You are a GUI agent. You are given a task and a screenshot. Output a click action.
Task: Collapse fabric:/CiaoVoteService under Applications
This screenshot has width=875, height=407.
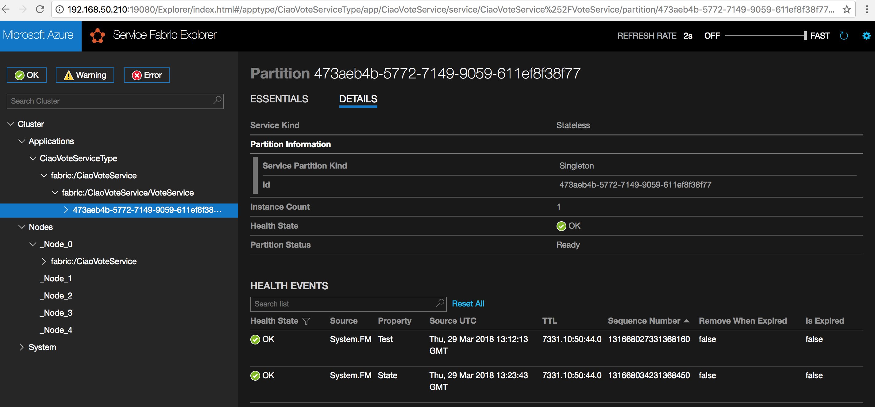click(x=44, y=176)
